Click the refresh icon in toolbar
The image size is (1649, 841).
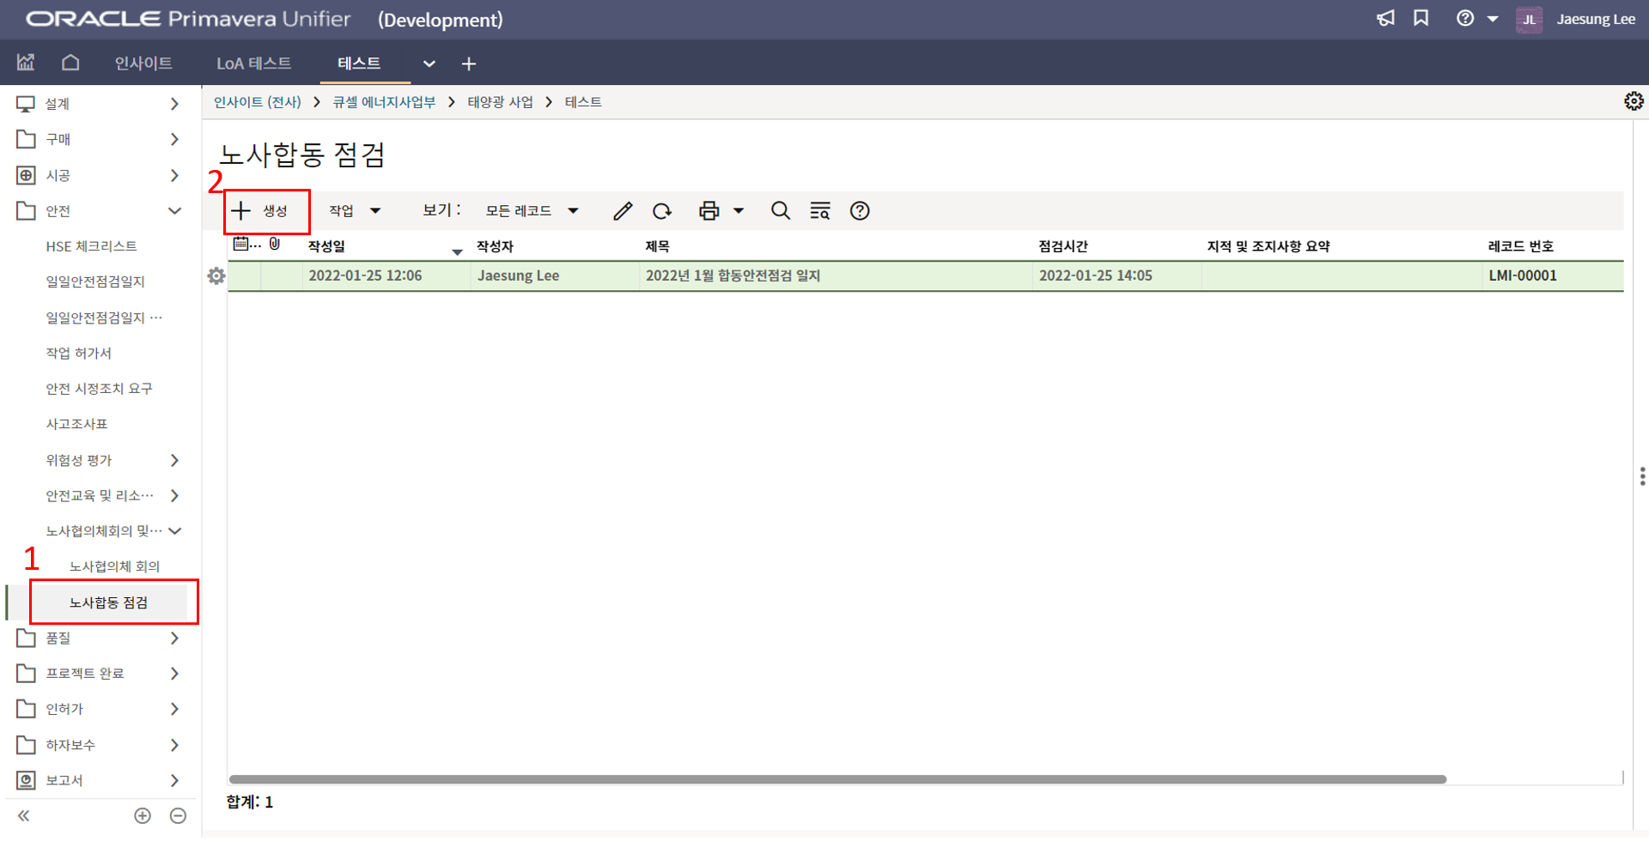(x=661, y=211)
